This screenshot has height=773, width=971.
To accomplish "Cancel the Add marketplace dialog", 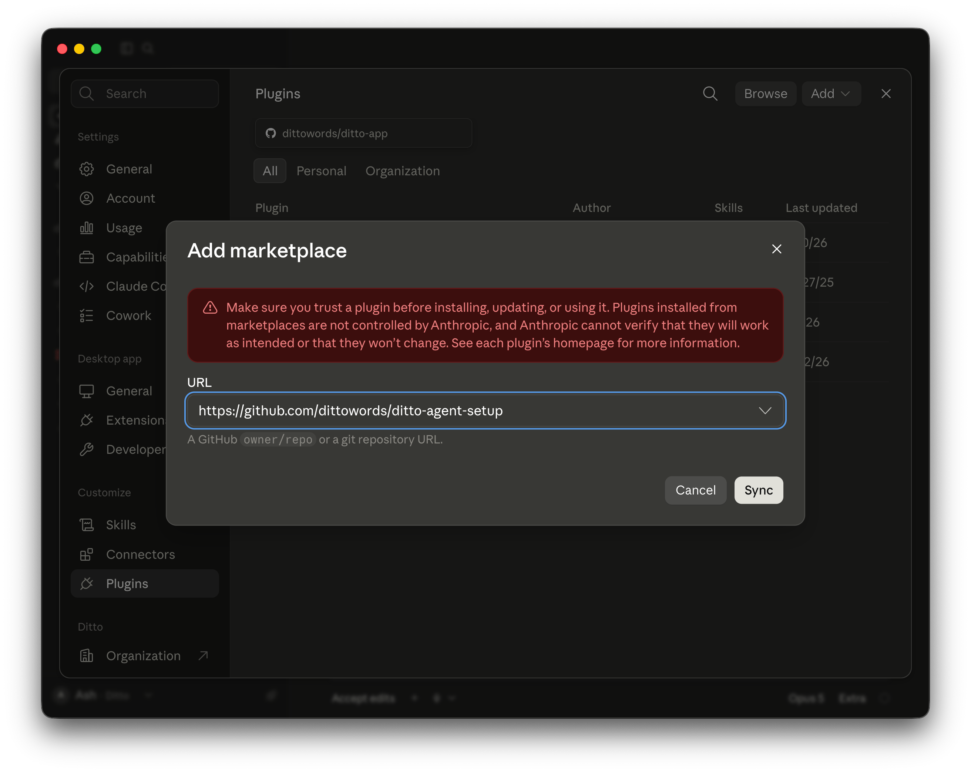I will pos(695,490).
